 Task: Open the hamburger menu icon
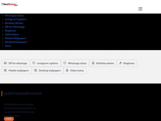[x=140, y=9]
